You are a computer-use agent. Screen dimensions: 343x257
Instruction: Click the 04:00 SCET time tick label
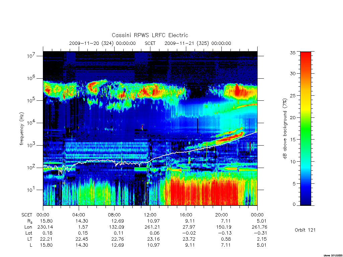pos(78,215)
